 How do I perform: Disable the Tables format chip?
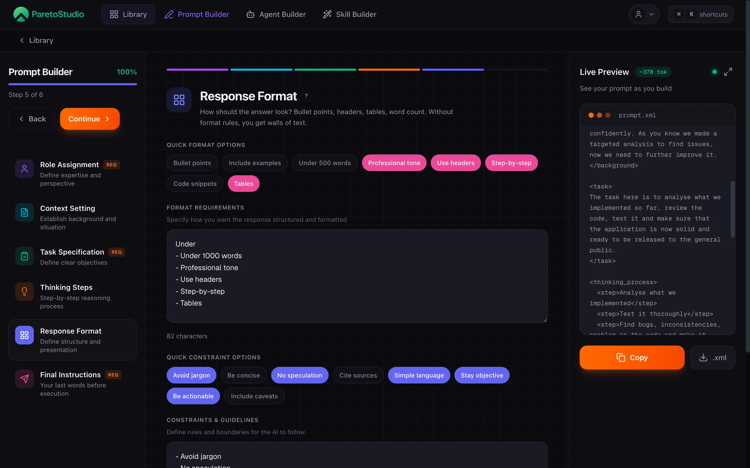point(243,184)
